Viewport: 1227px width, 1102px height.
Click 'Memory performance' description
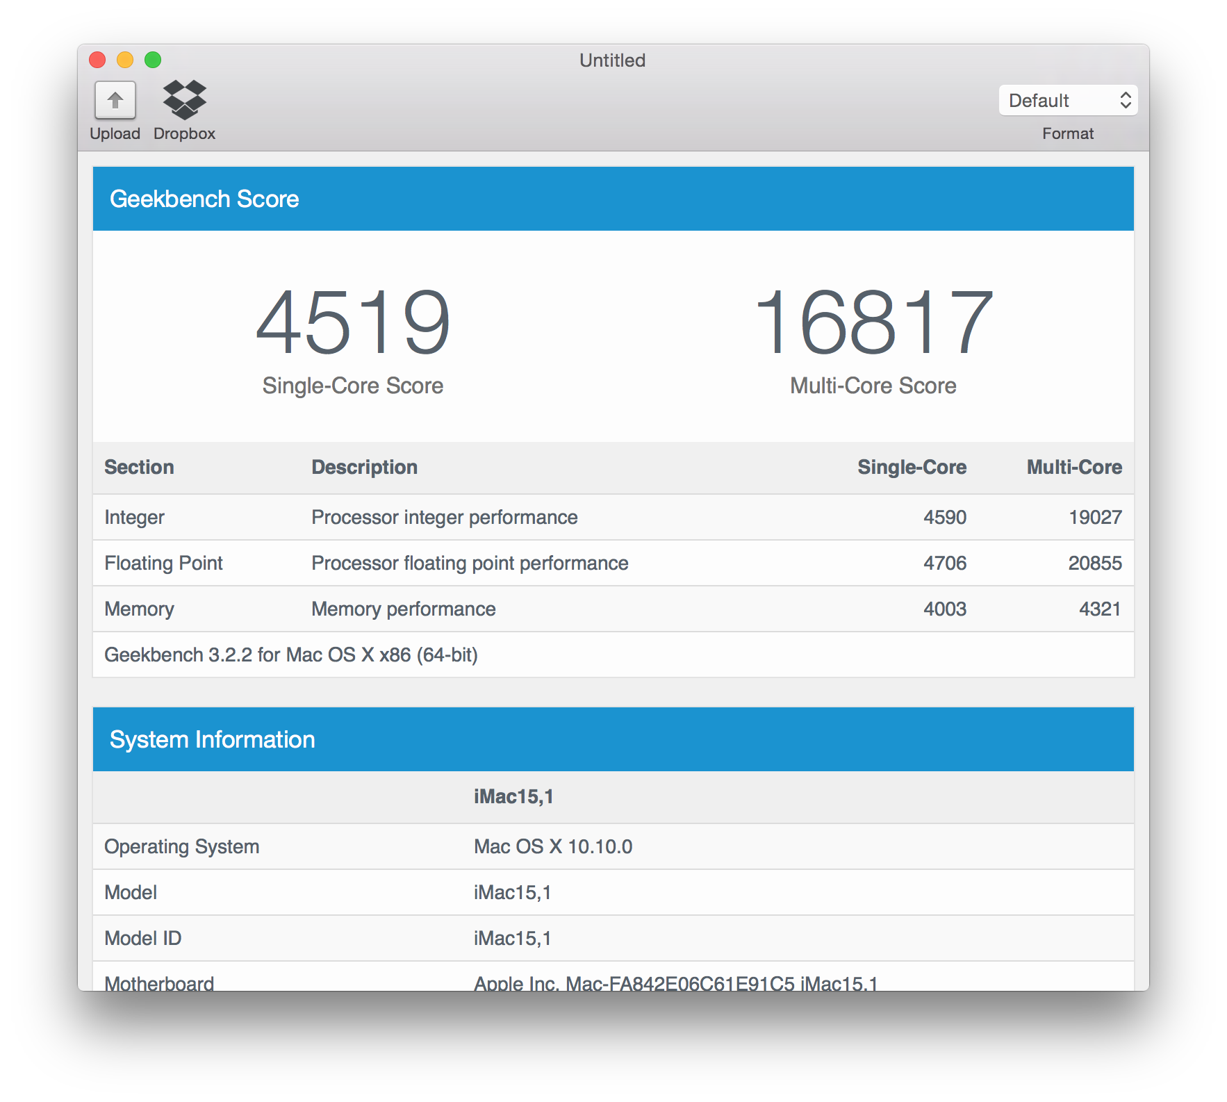point(404,609)
